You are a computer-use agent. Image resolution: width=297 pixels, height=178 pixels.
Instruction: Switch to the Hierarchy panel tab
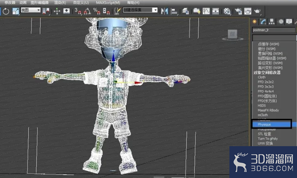[272, 22]
